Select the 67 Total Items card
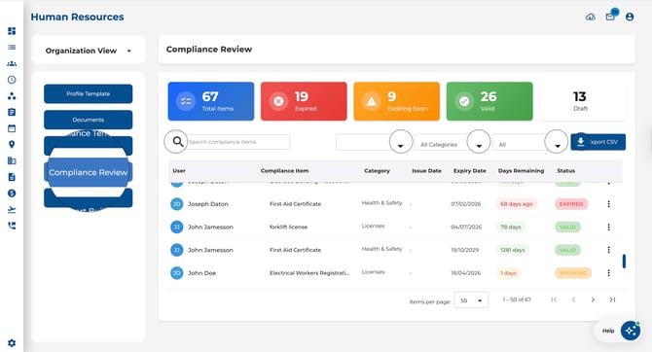This screenshot has width=652, height=352. click(211, 101)
